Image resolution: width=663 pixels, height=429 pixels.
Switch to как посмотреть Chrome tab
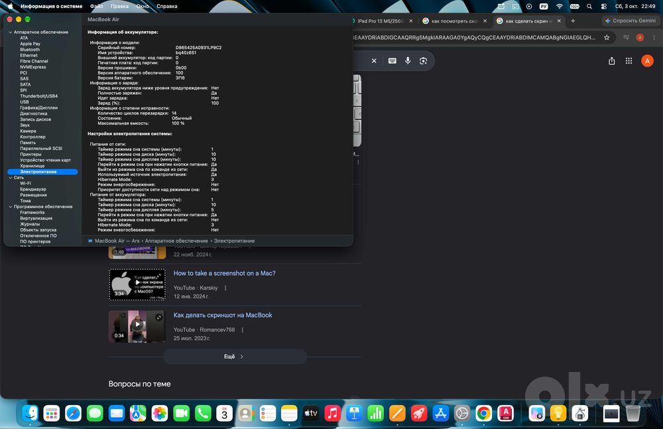point(455,21)
